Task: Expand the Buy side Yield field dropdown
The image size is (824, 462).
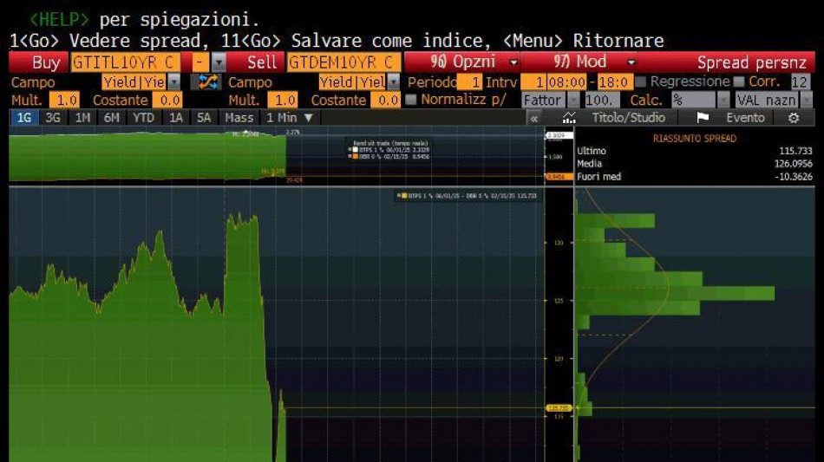Action: [x=174, y=81]
